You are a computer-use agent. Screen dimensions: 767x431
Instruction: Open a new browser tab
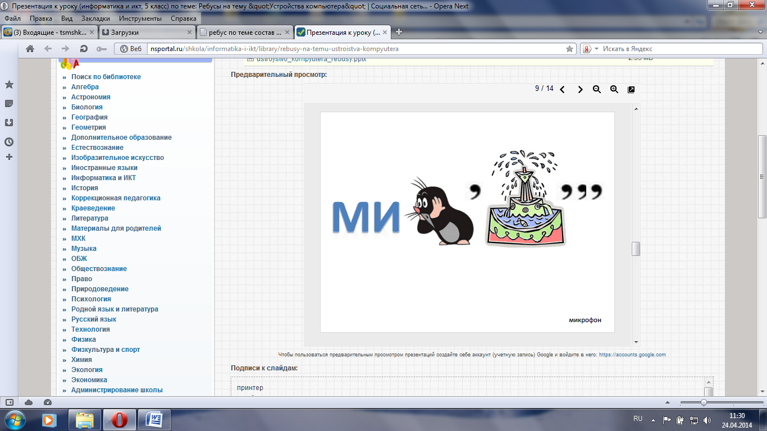click(x=399, y=32)
